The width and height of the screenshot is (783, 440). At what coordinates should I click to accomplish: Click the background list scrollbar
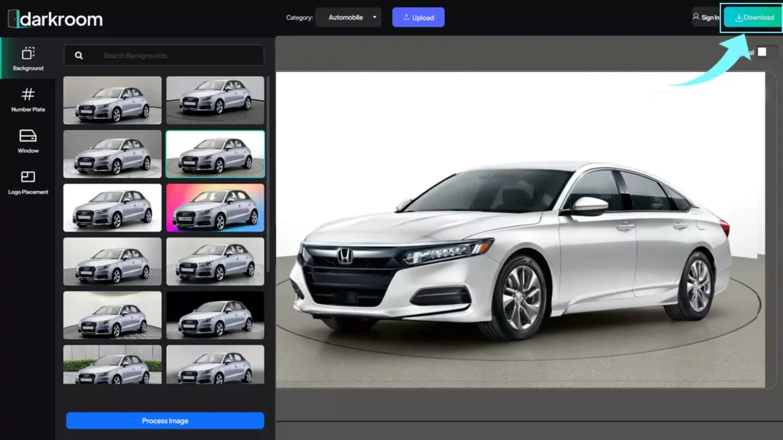click(268, 174)
